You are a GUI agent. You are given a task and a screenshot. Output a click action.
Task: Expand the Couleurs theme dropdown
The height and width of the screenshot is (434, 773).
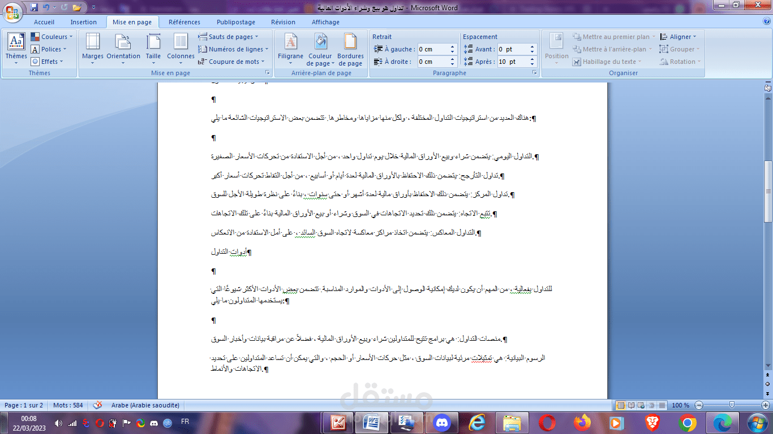[51, 37]
